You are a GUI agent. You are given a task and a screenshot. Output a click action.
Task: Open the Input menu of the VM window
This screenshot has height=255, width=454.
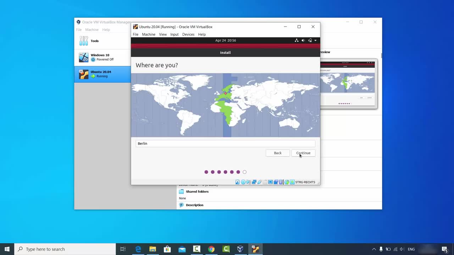click(x=175, y=34)
